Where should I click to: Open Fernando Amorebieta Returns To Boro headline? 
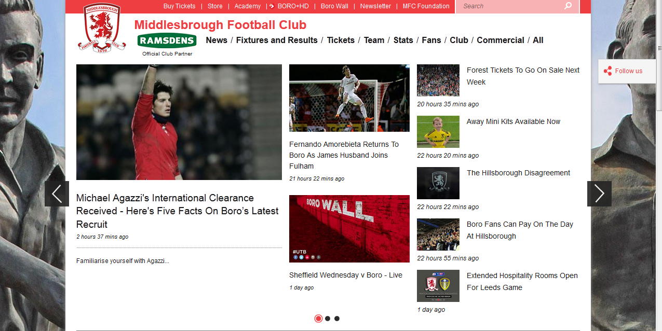(x=344, y=155)
